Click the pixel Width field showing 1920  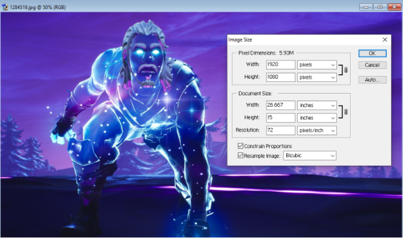[x=280, y=65]
